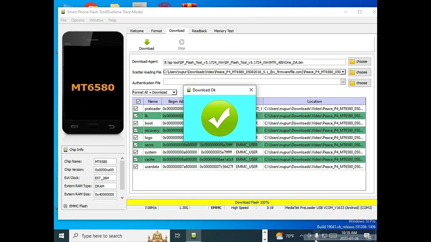Expand the Authentication File dropdown arrow

[x=343, y=82]
